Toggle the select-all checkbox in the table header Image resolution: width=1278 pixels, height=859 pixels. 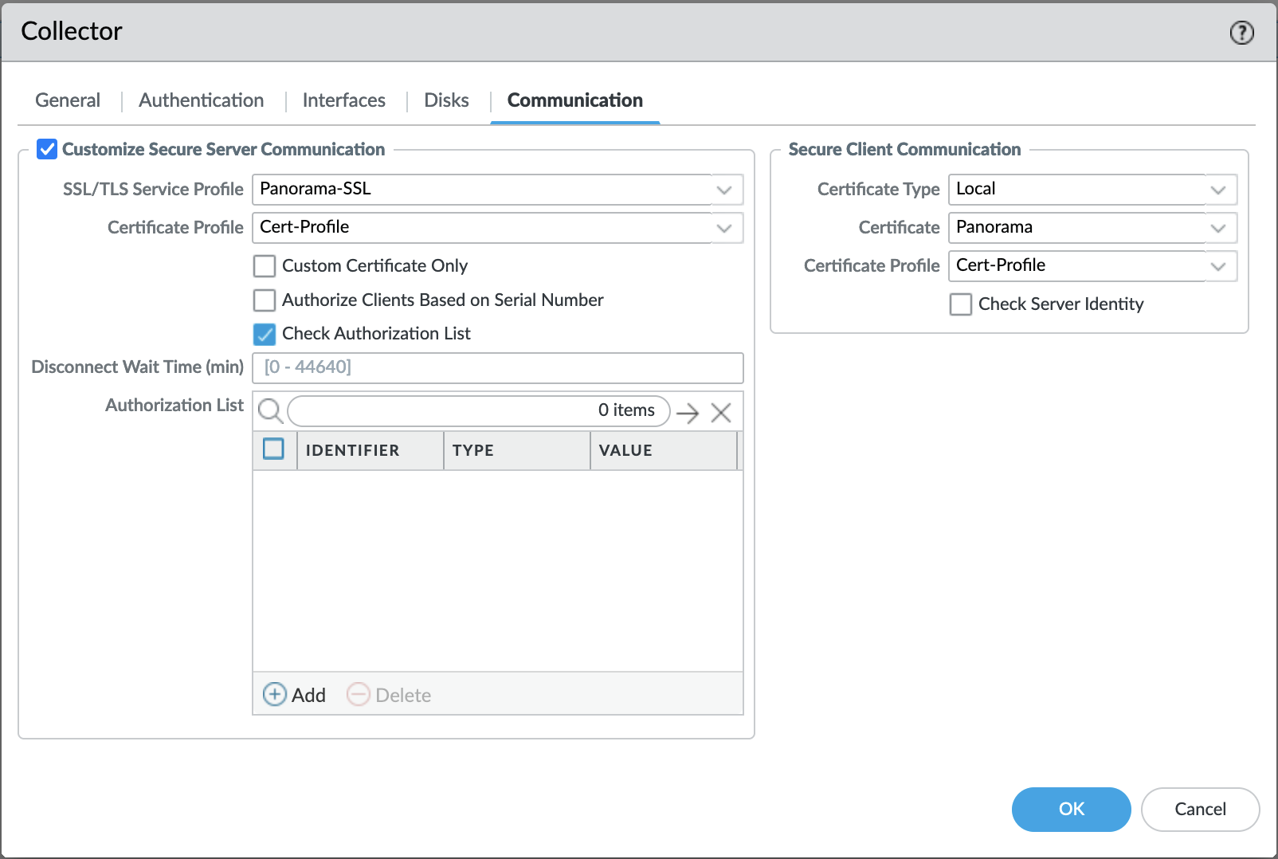coord(274,449)
